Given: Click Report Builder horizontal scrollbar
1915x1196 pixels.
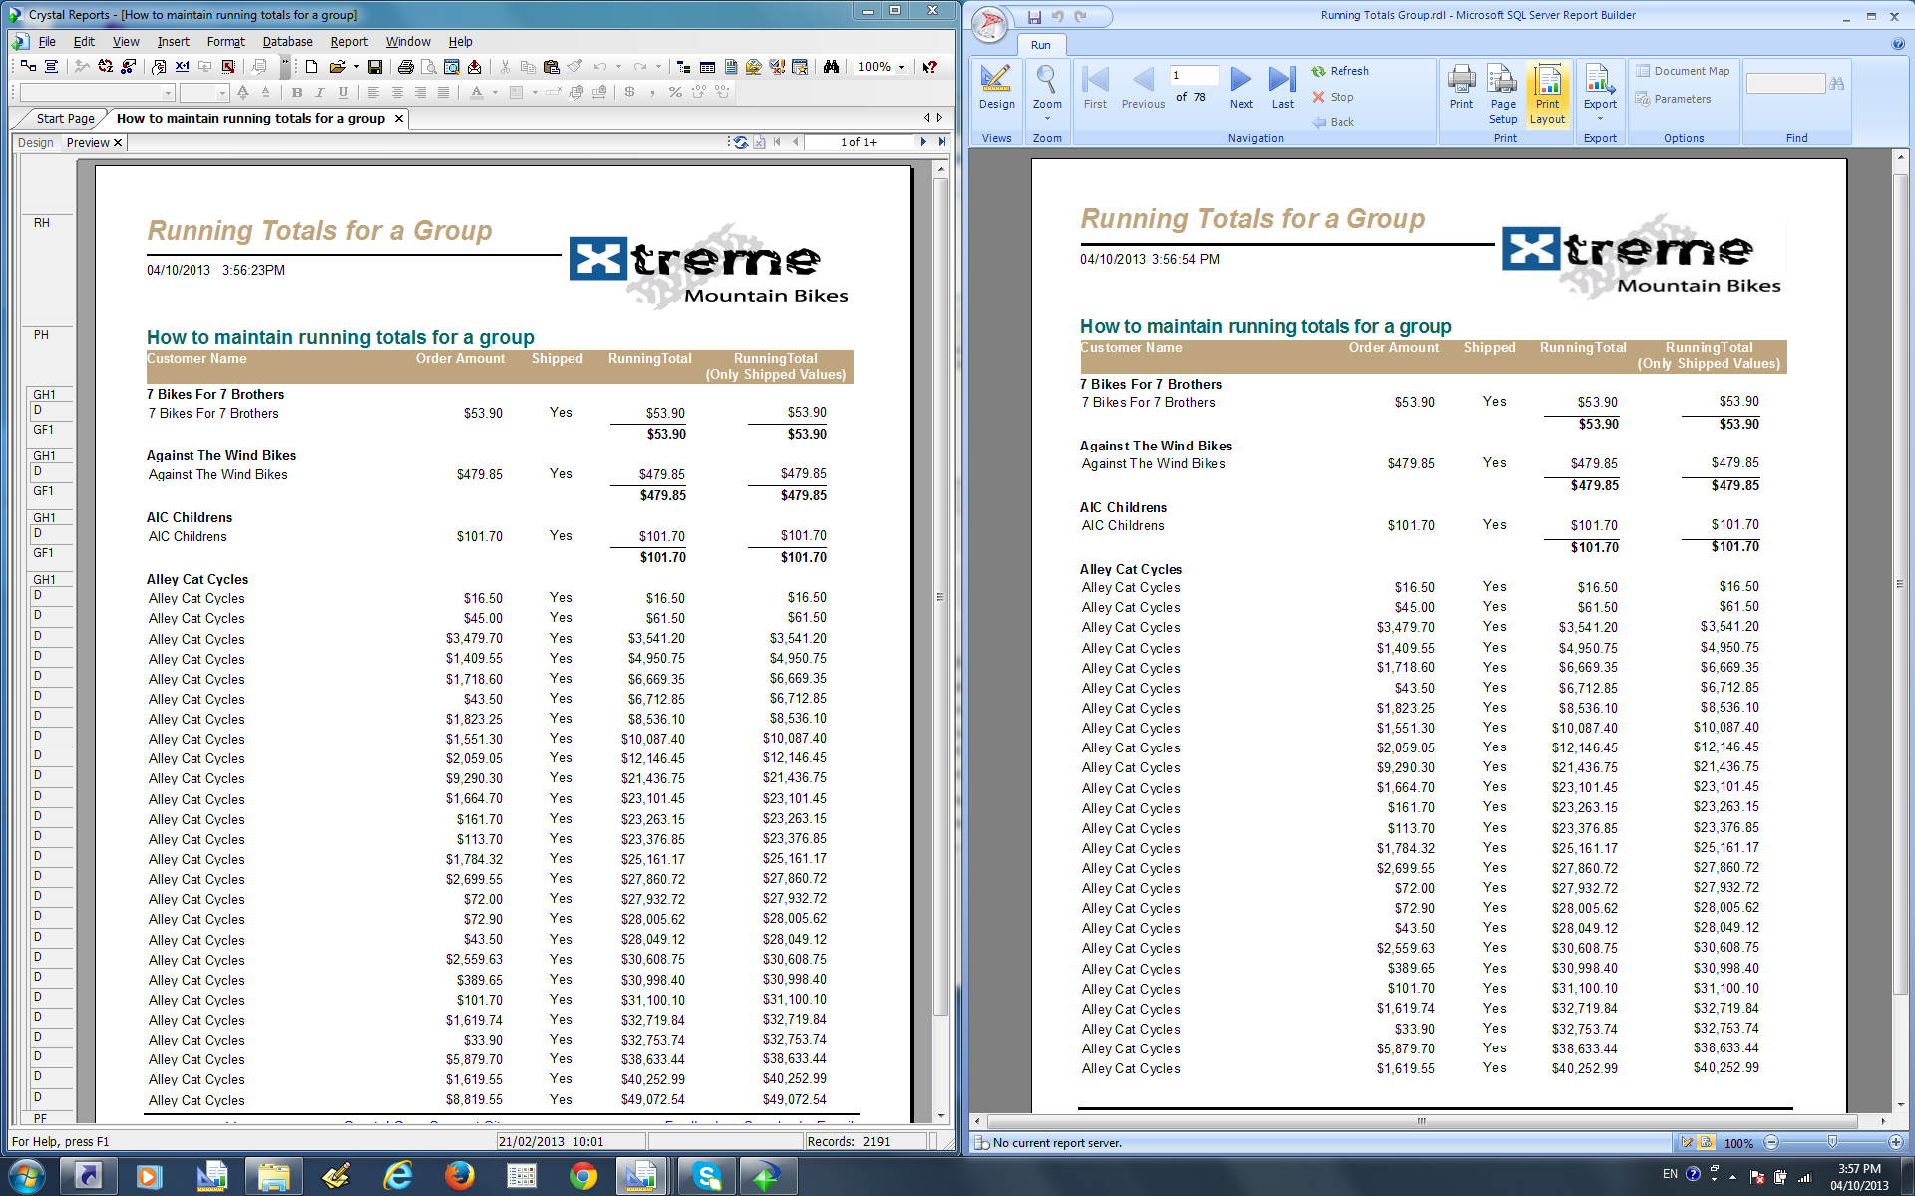Looking at the screenshot, I should tap(1422, 1121).
